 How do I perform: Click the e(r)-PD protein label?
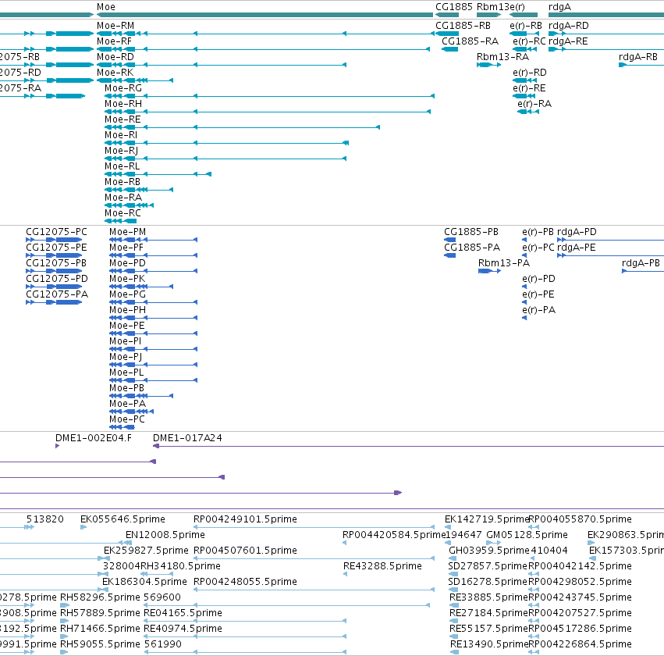pos(538,280)
